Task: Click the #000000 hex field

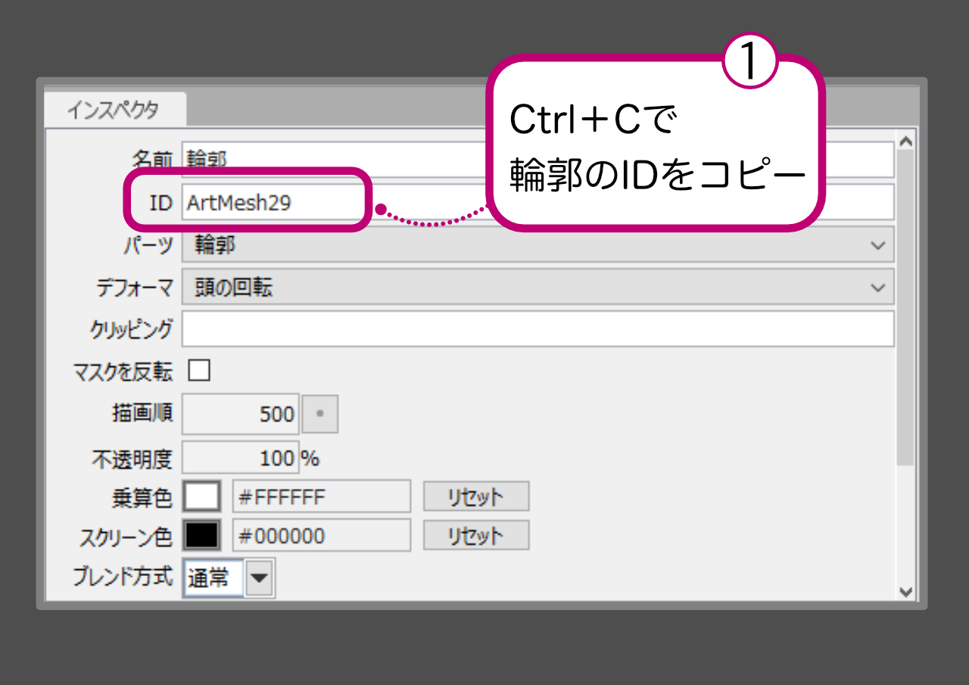Action: click(322, 536)
